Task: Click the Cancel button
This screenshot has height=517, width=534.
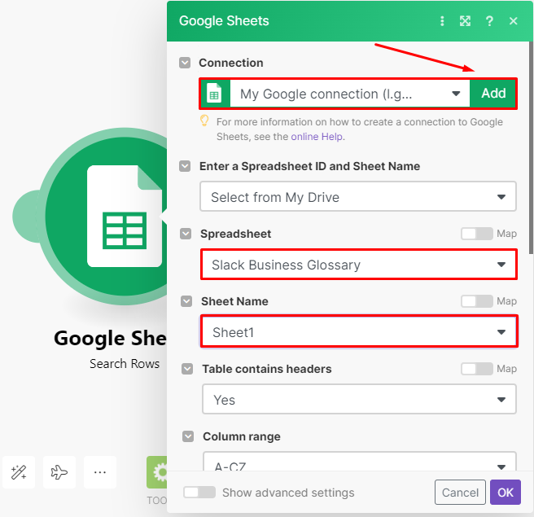Action: point(460,492)
